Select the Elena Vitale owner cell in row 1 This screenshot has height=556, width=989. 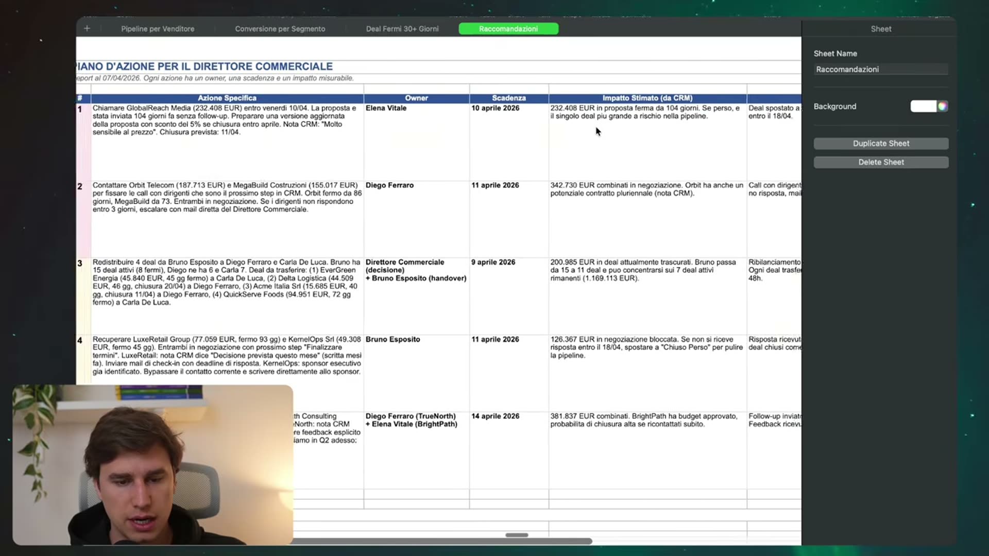[416, 142]
